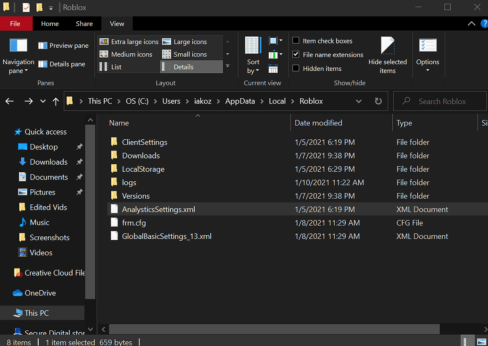Uncheck File name extensions
The width and height of the screenshot is (488, 346).
pos(296,54)
